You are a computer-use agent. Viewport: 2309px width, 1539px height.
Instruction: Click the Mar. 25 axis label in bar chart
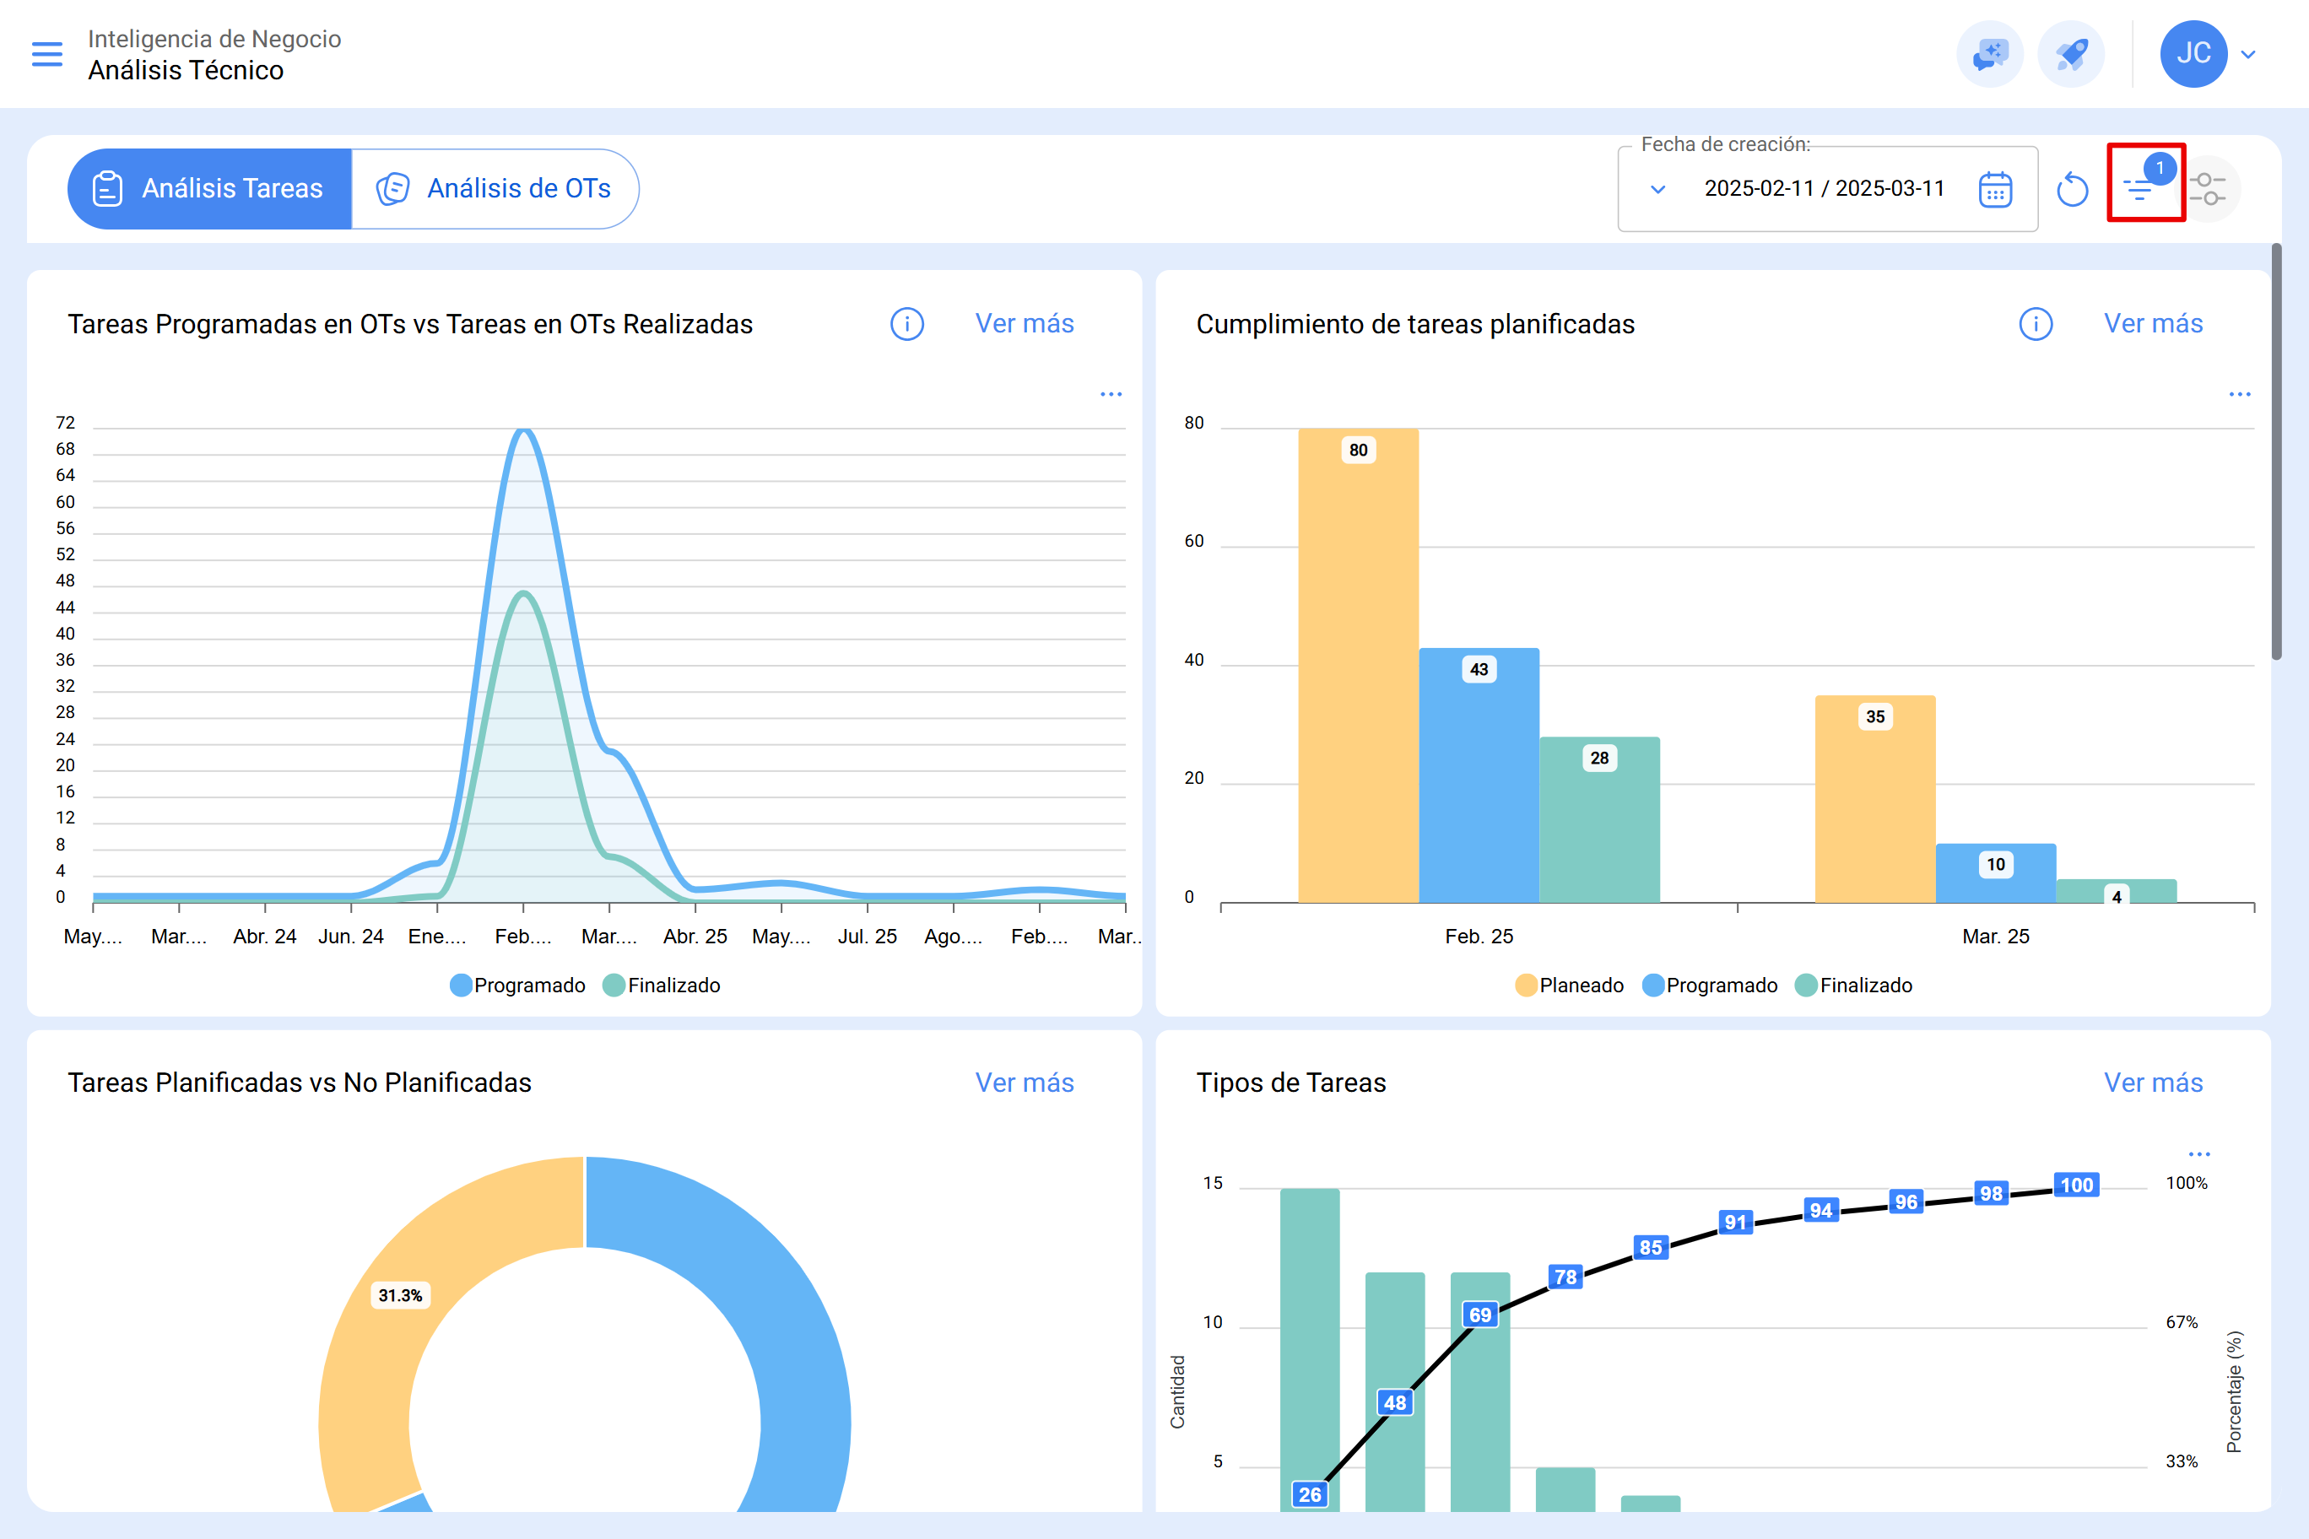1996,937
